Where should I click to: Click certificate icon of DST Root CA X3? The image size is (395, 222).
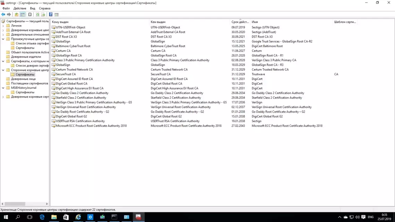(53, 37)
